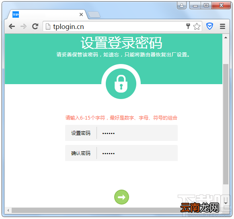The width and height of the screenshot is (234, 219).
Task: Click the horizontal scrollbar left arrow
Action: click(8, 210)
